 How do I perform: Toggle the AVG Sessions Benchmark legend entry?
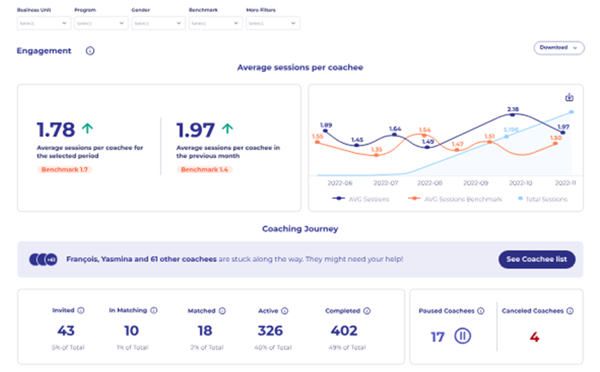click(x=455, y=199)
